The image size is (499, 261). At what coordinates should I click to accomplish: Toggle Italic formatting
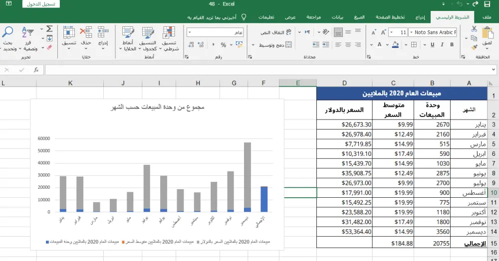442,45
